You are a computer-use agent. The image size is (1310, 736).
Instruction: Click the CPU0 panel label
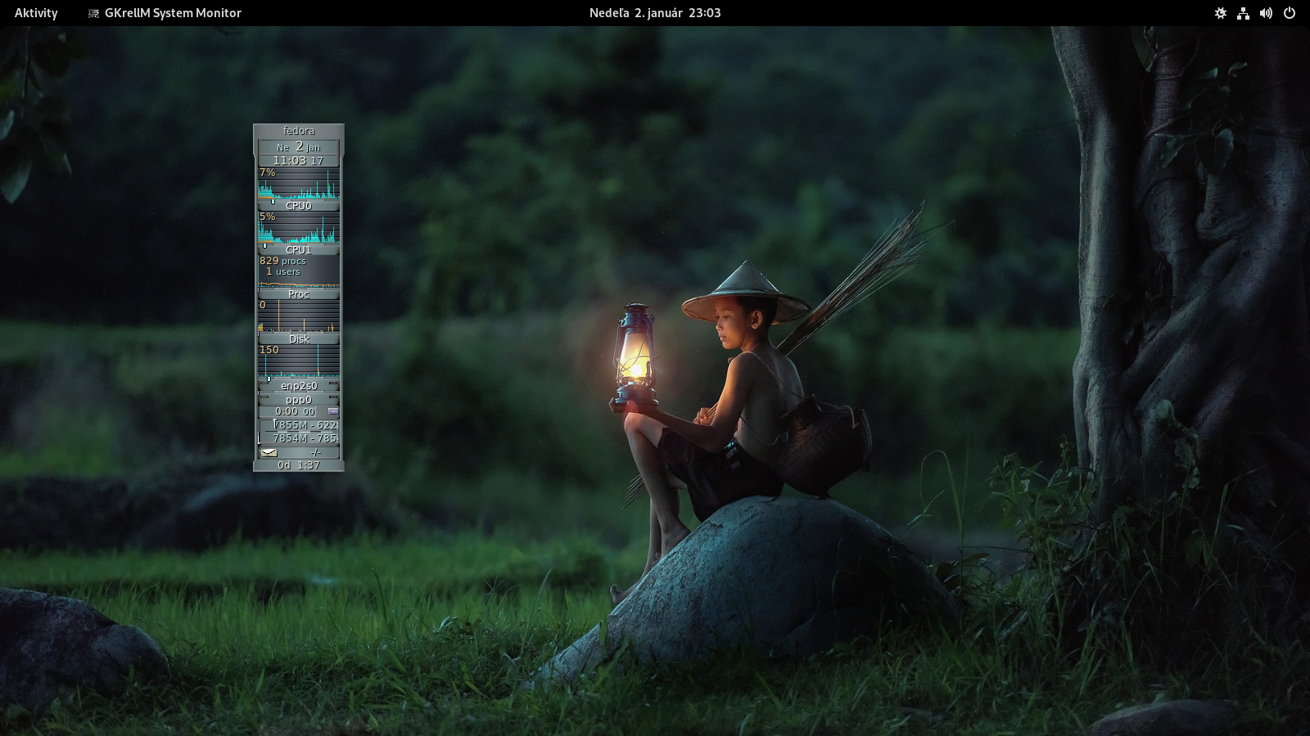click(299, 206)
